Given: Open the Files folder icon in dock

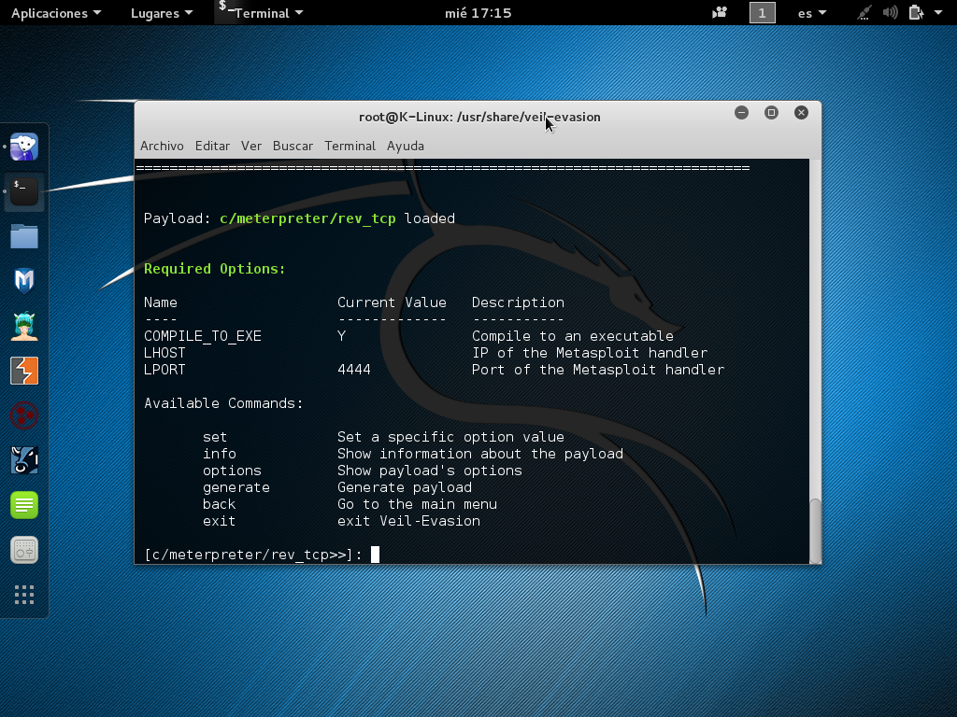Looking at the screenshot, I should [x=24, y=236].
